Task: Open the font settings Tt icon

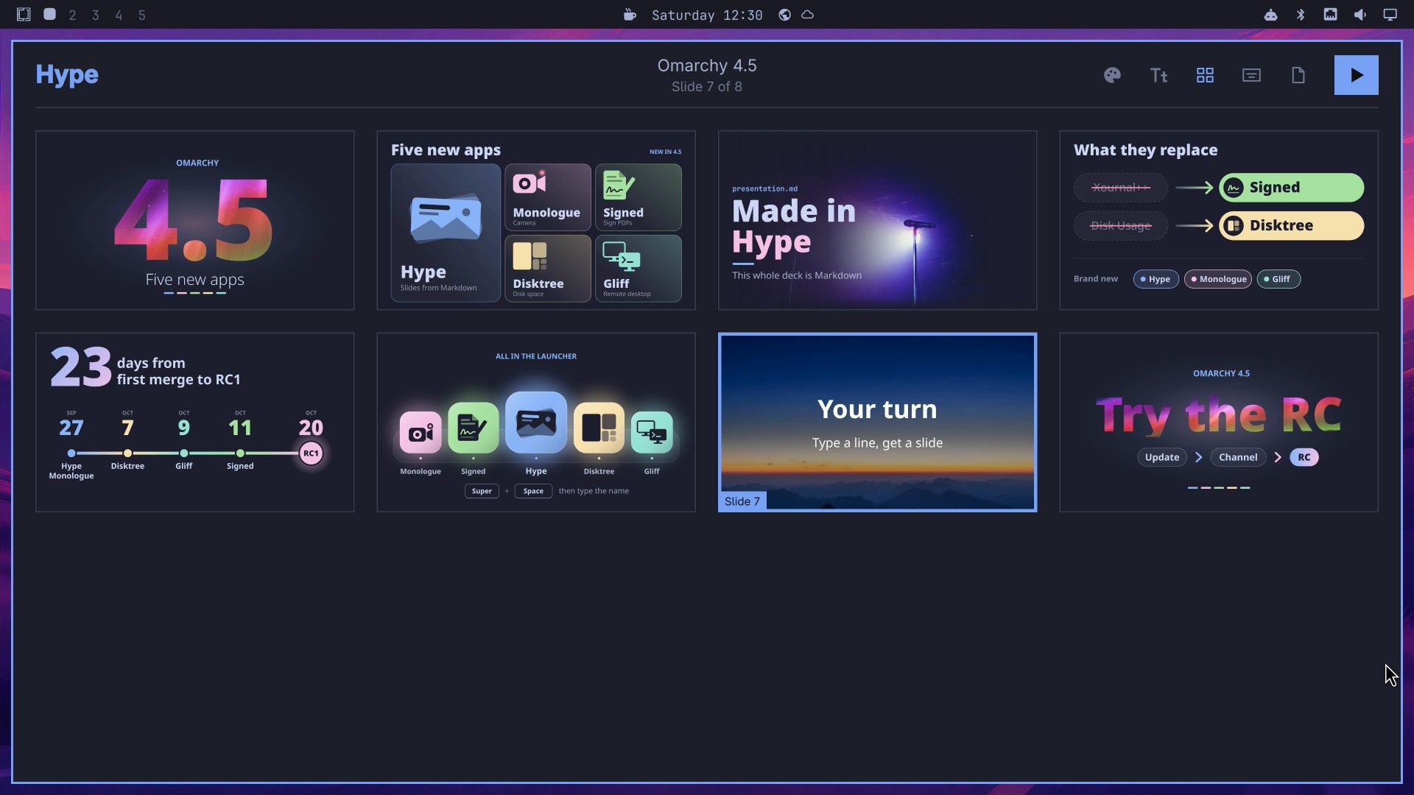Action: coord(1158,75)
